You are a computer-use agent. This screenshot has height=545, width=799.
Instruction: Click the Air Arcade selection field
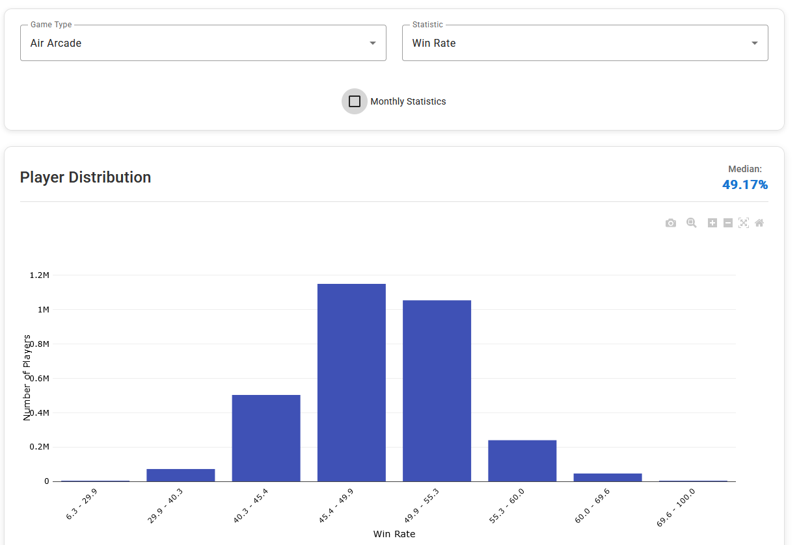195,44
